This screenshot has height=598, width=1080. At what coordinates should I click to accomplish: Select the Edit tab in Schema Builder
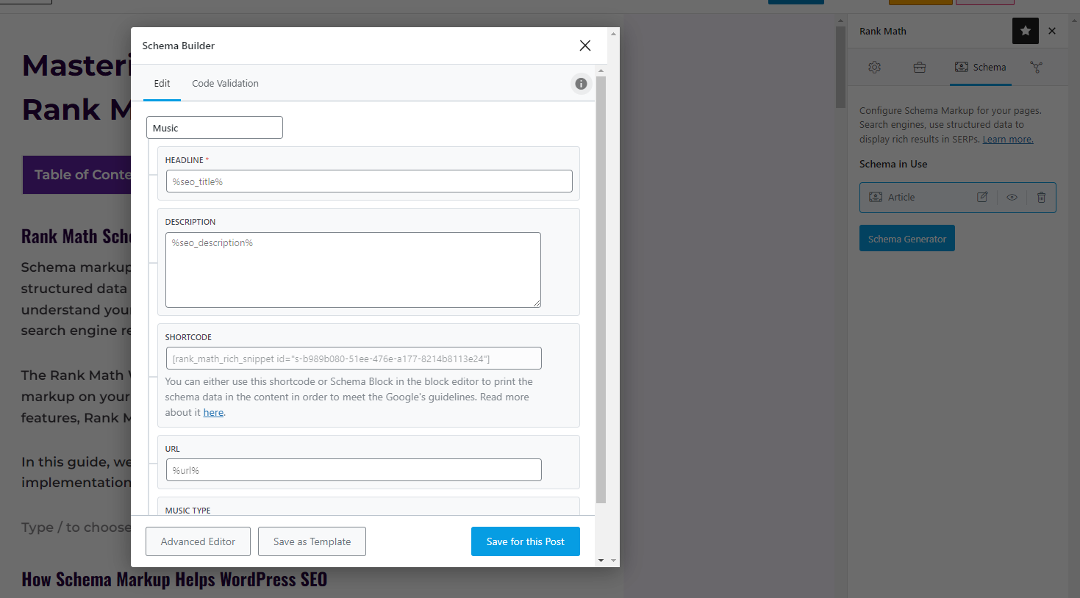162,84
